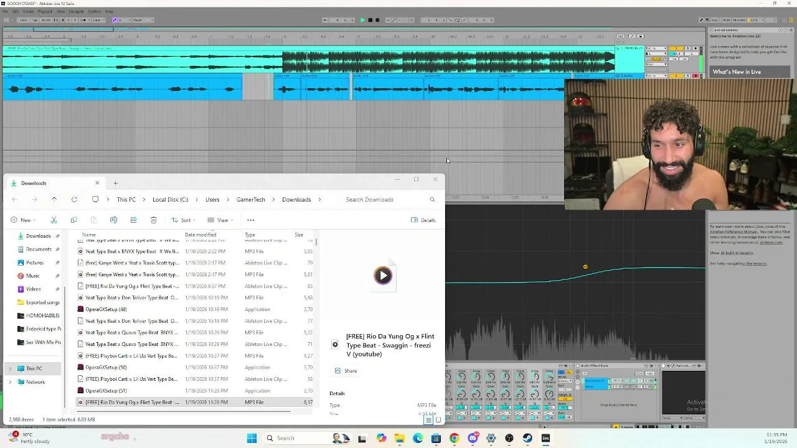Screen dimensions: 797x448
Task: Open Ableton Edit menu
Action: 16,11
